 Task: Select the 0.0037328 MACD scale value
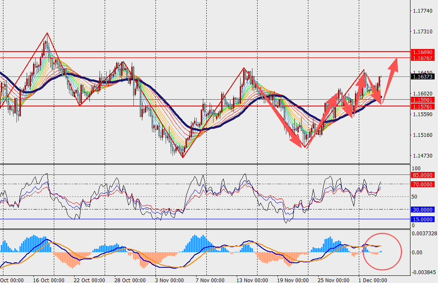pos(424,233)
